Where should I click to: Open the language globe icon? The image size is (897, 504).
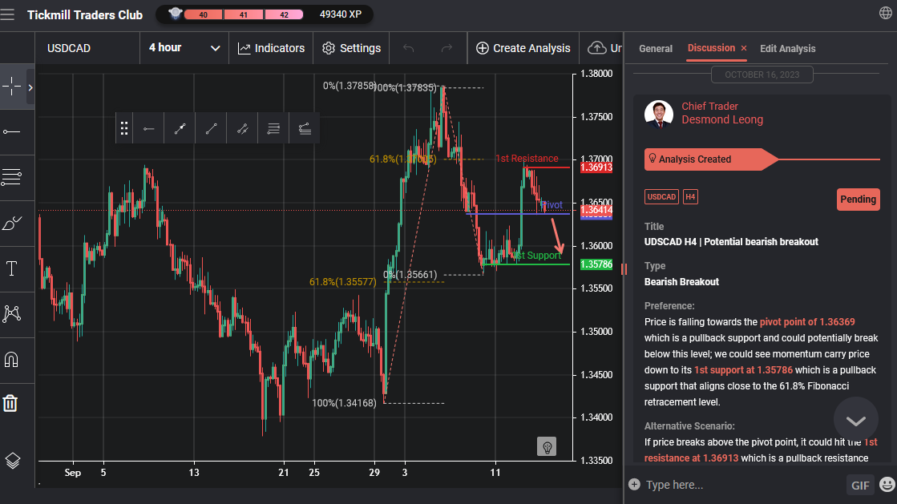[886, 13]
